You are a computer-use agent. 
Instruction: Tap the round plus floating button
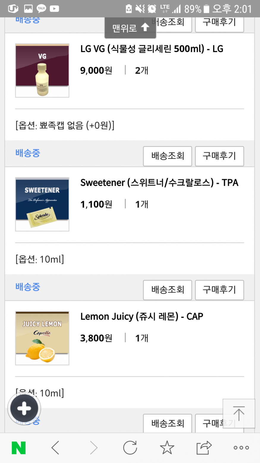[24, 409]
